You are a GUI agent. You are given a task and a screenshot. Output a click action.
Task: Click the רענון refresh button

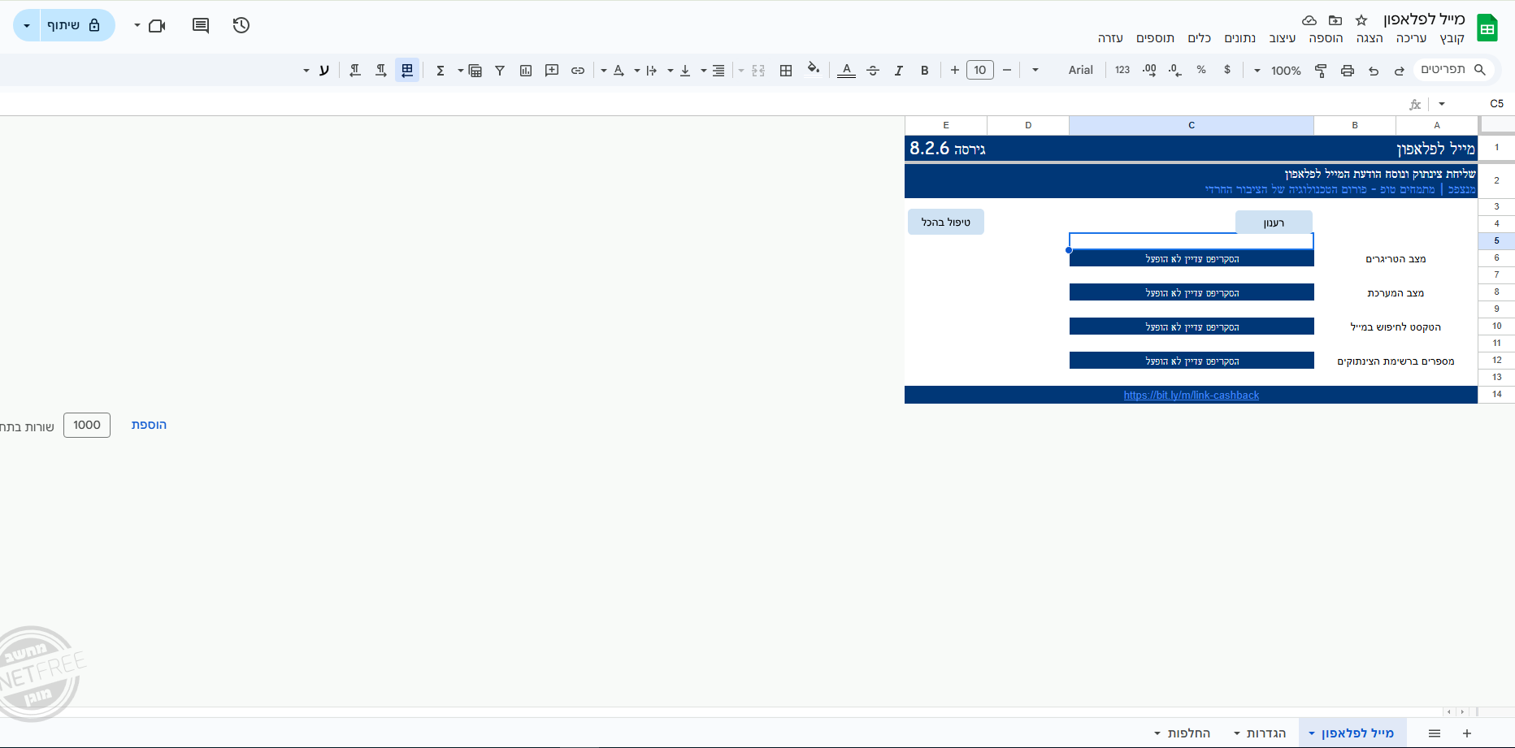[1274, 223]
